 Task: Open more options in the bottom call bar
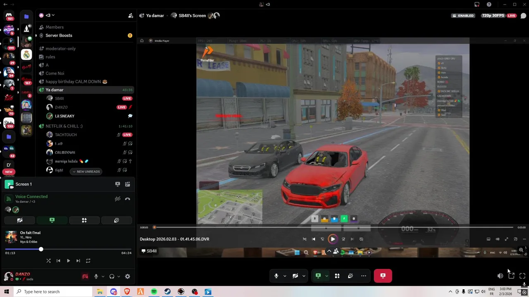pyautogui.click(x=364, y=276)
